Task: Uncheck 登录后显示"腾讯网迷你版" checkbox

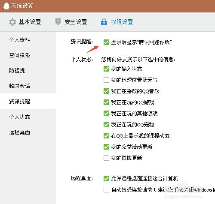Action: tap(106, 42)
